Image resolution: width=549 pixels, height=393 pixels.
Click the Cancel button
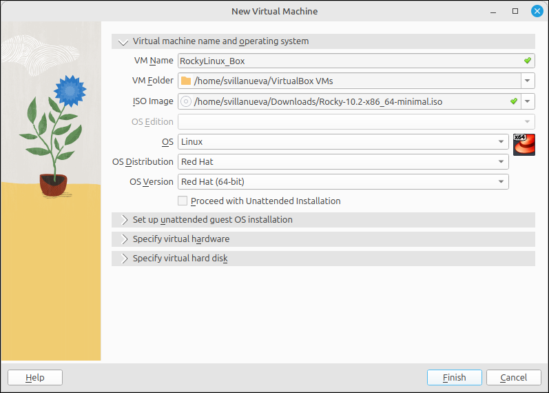(x=513, y=378)
